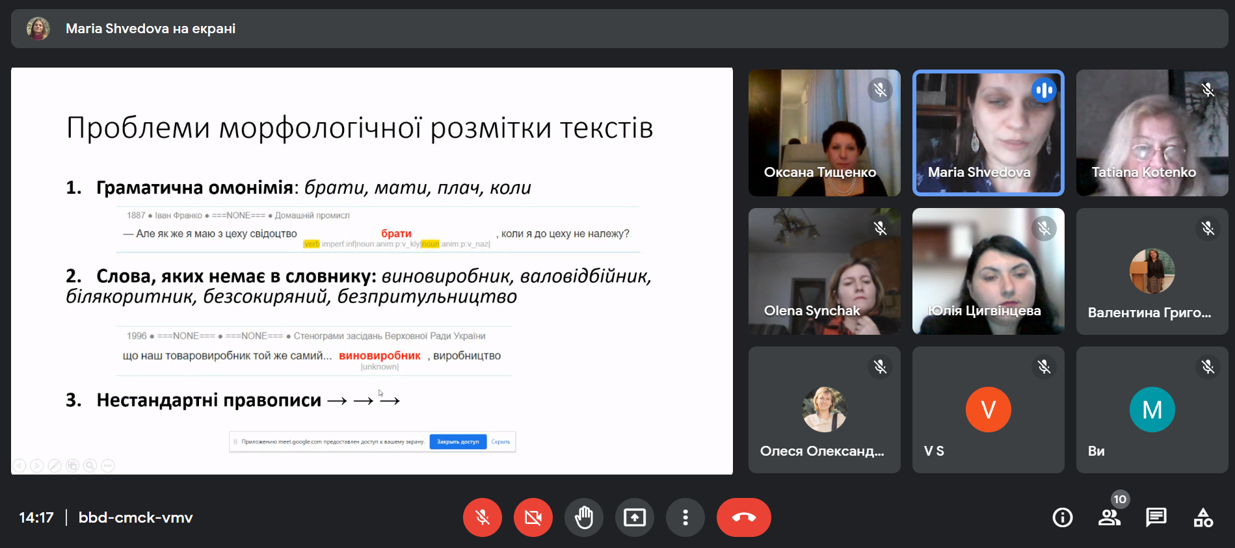The width and height of the screenshot is (1235, 548).
Task: Click Оксана Тищенко's video tile
Action: [x=824, y=133]
